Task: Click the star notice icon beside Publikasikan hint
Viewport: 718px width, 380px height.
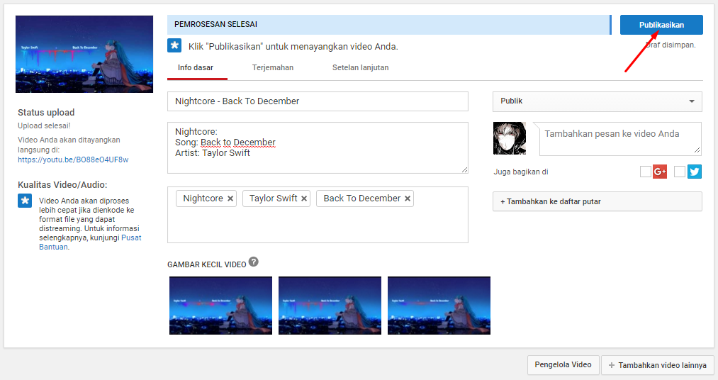Action: point(174,46)
